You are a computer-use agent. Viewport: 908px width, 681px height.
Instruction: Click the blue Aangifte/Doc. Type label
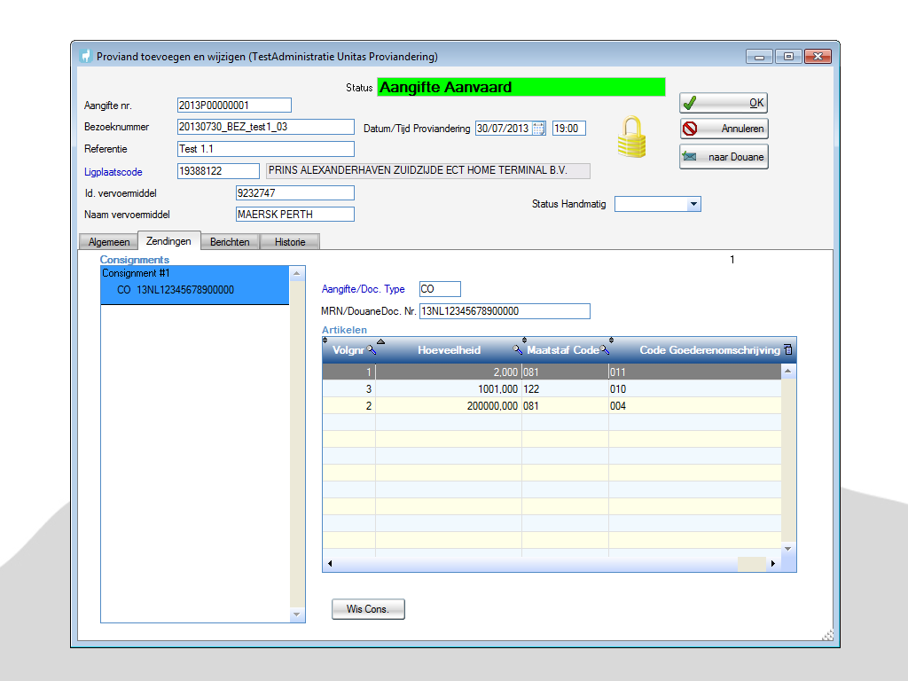tap(363, 289)
